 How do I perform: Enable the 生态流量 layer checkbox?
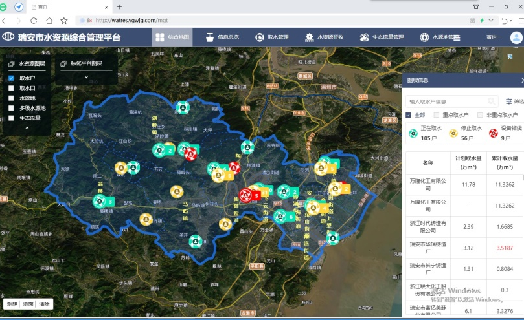11,118
